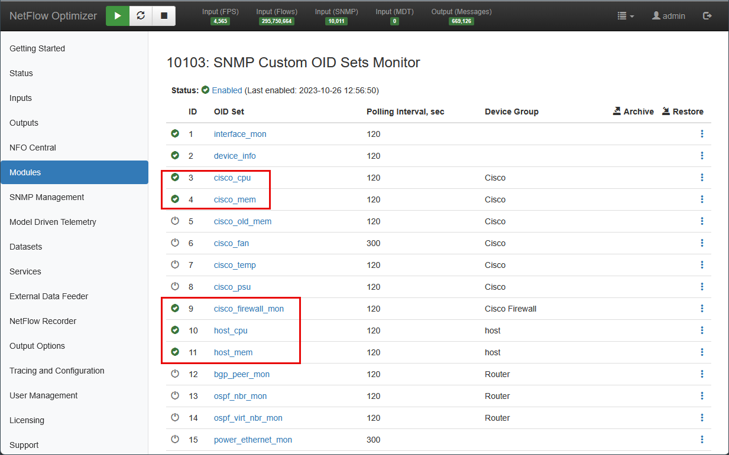Open three-dot menu for cisco_fan row
This screenshot has height=455, width=729.
702,243
